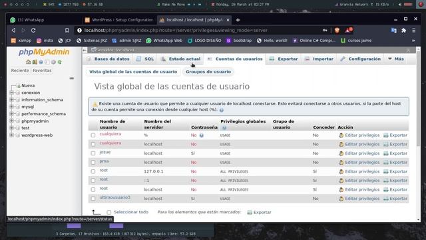Screen dimensions: 426x240
Task: Expand performance_schema database node
Action: click(12, 114)
